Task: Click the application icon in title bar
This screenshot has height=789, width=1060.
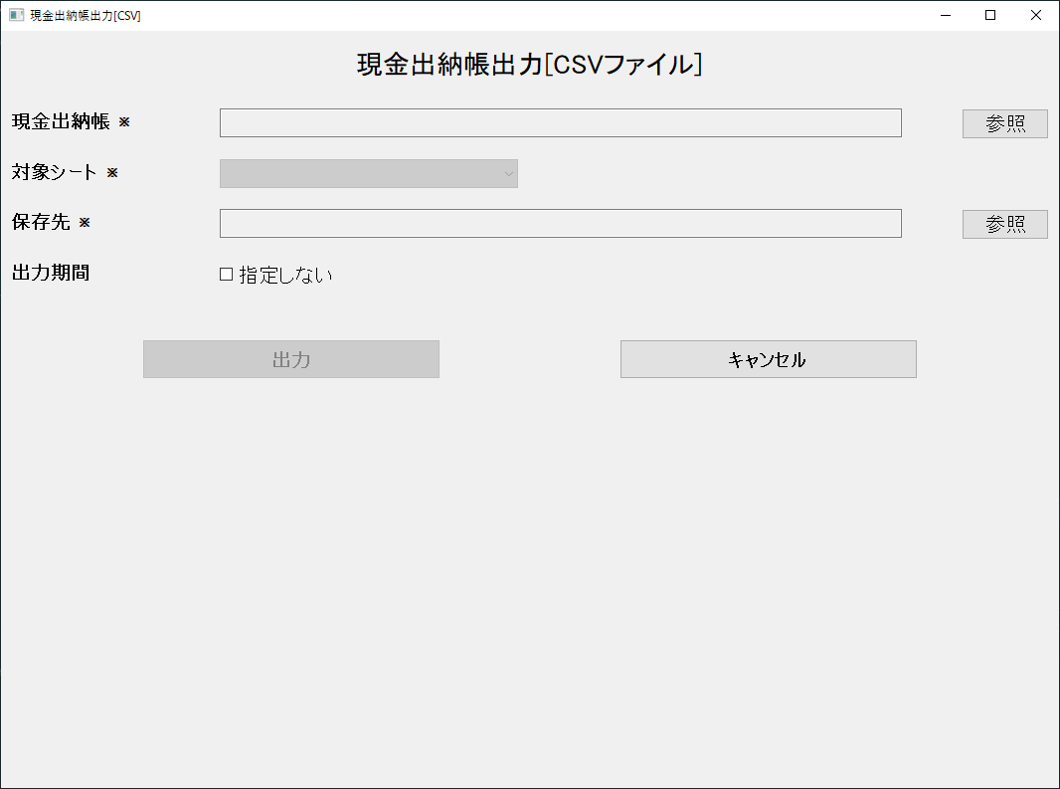Action: [14, 15]
